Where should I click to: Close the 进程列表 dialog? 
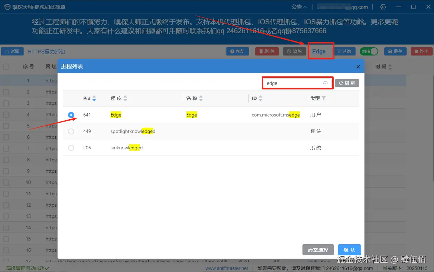(x=358, y=67)
